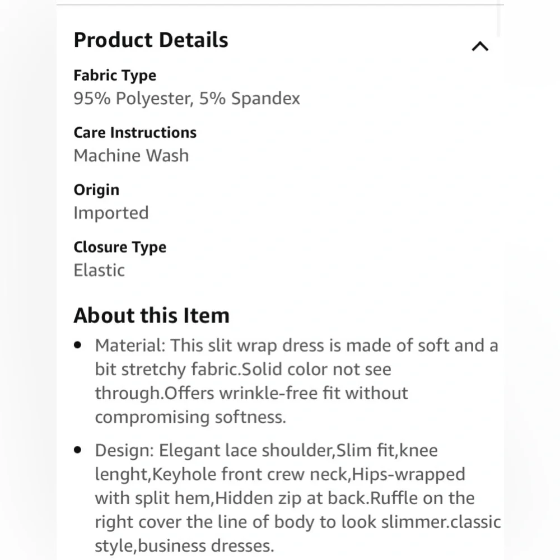
Task: Click the Origin label
Action: tap(96, 190)
